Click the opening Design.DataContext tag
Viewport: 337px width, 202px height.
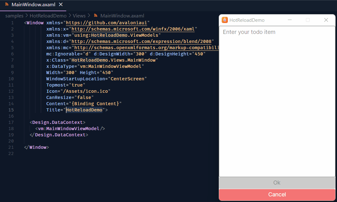[x=58, y=122]
